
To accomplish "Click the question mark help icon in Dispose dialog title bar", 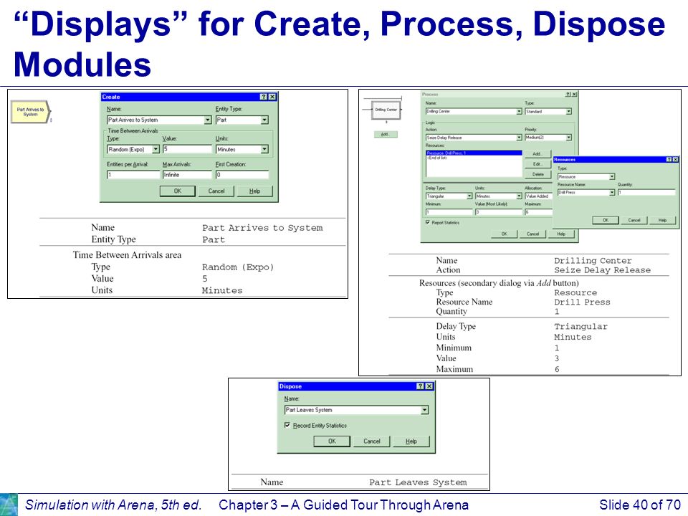I will pyautogui.click(x=421, y=386).
